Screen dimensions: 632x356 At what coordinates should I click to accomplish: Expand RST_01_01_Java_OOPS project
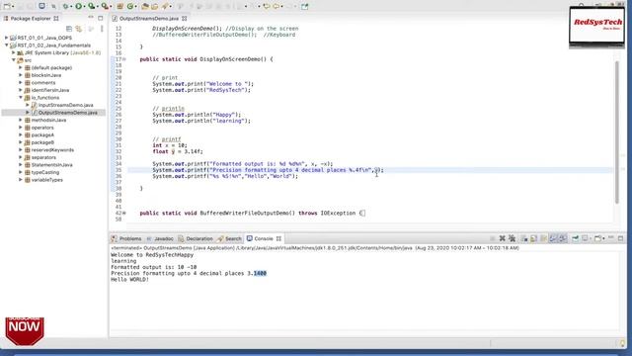pyautogui.click(x=7, y=38)
